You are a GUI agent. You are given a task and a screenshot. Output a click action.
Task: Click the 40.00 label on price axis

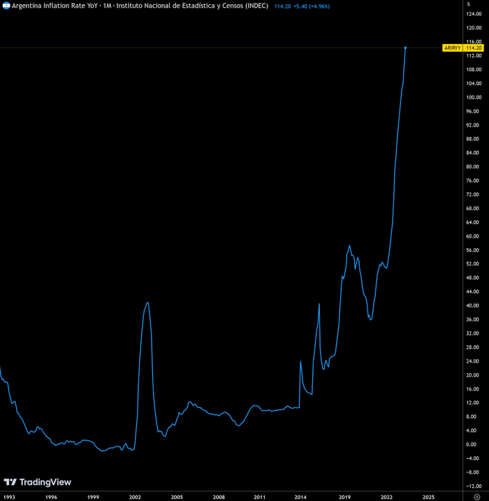(473, 305)
